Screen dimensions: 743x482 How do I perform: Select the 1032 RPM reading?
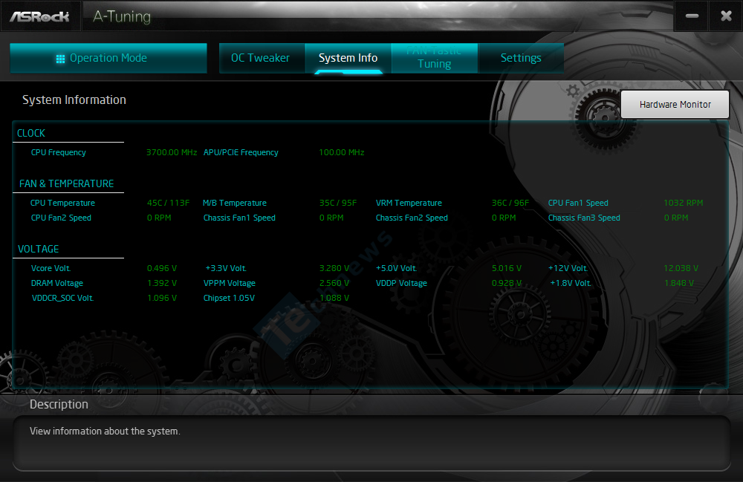(x=684, y=203)
